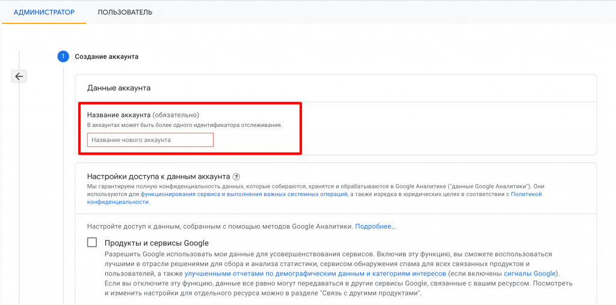Click the Продукты и сервисы Google label
The height and width of the screenshot is (305, 616).
(x=156, y=243)
